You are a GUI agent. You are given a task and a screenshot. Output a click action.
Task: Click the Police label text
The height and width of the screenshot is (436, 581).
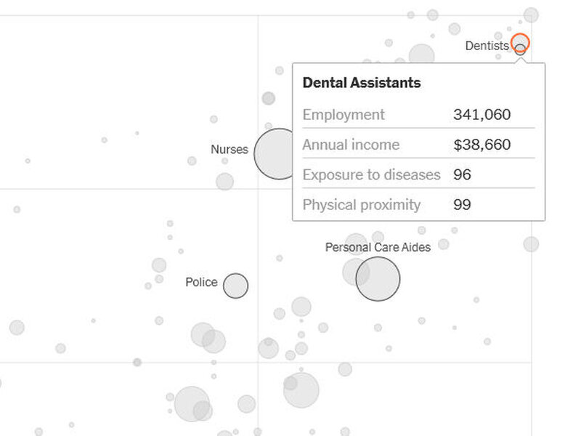click(201, 282)
